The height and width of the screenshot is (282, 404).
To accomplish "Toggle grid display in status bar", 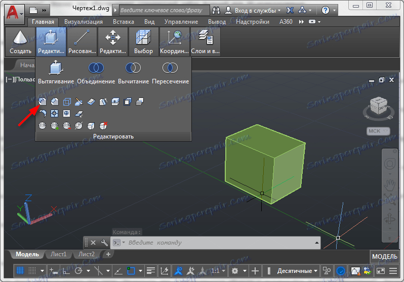I will 20,271.
